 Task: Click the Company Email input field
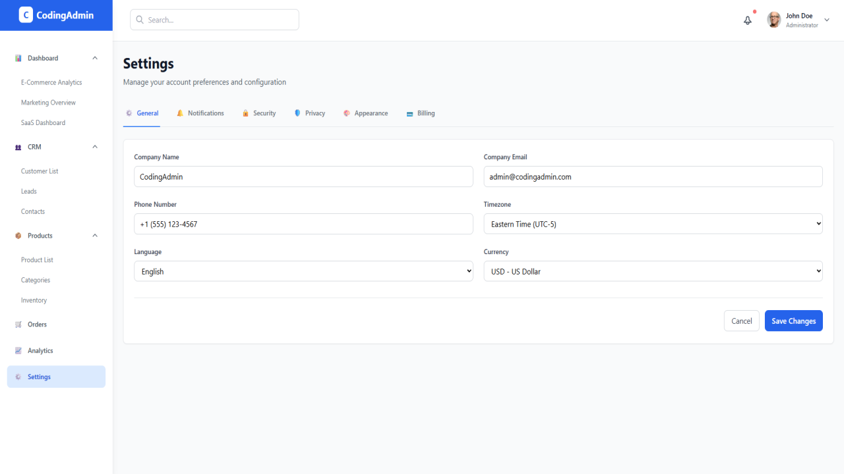click(653, 176)
